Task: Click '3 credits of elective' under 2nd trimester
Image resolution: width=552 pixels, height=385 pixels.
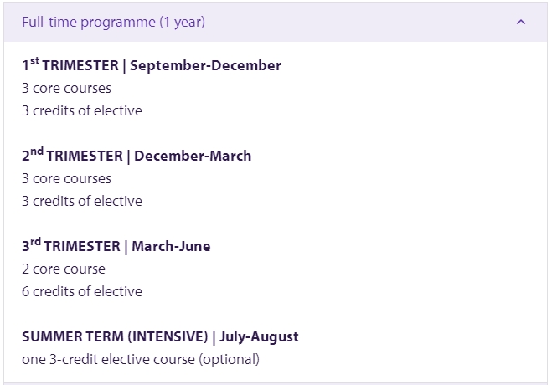Action: click(x=82, y=201)
